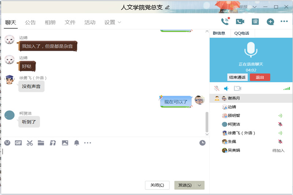
Task: Open message history via the clock icon
Action: click(x=202, y=143)
